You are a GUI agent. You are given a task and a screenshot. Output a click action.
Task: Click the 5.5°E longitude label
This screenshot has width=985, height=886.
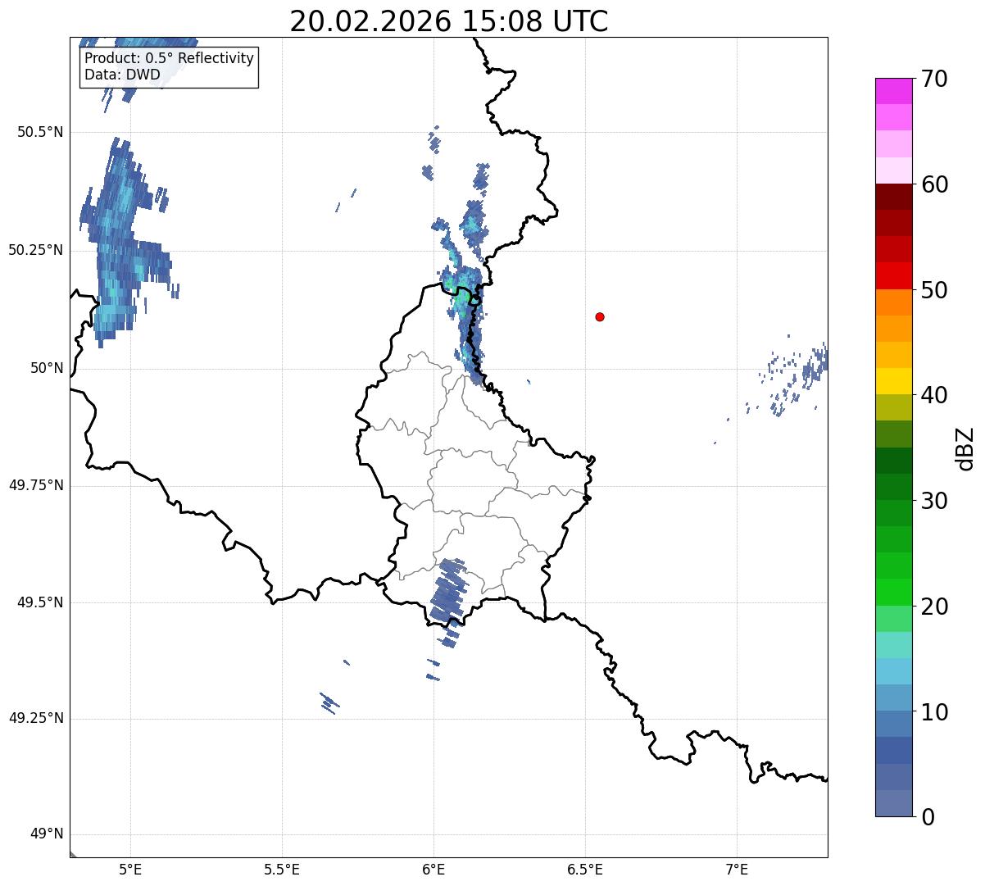(x=282, y=869)
